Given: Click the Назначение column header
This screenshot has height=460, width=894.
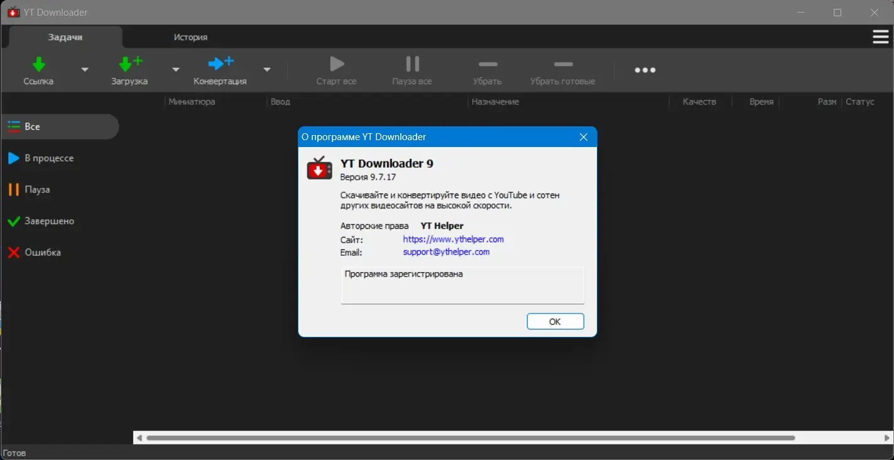Looking at the screenshot, I should tap(495, 101).
